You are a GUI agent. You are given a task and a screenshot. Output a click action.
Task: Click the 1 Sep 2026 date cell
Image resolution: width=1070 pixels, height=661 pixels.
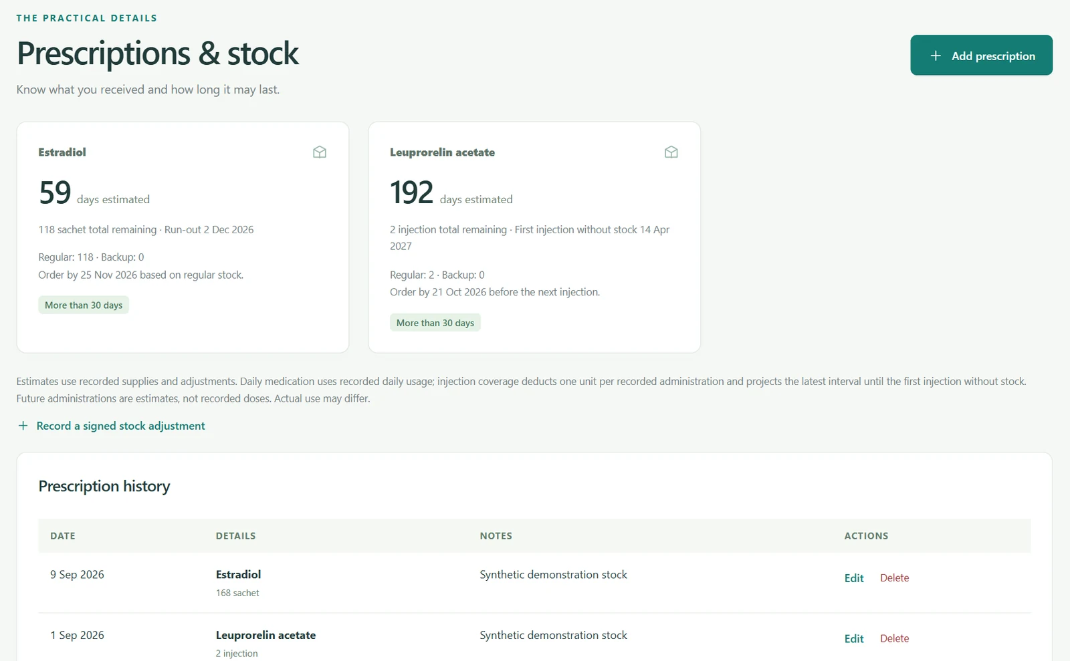tap(77, 636)
